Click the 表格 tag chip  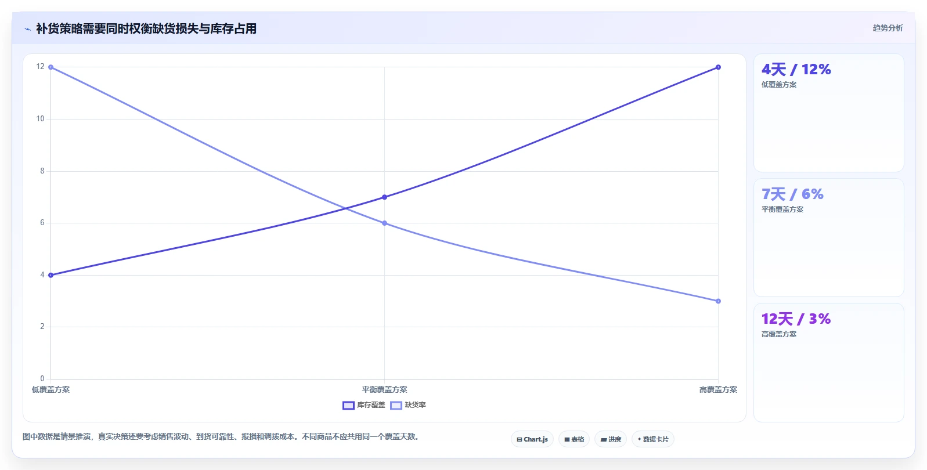574,439
